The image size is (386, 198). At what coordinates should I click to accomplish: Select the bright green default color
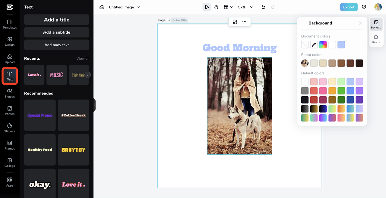click(341, 91)
